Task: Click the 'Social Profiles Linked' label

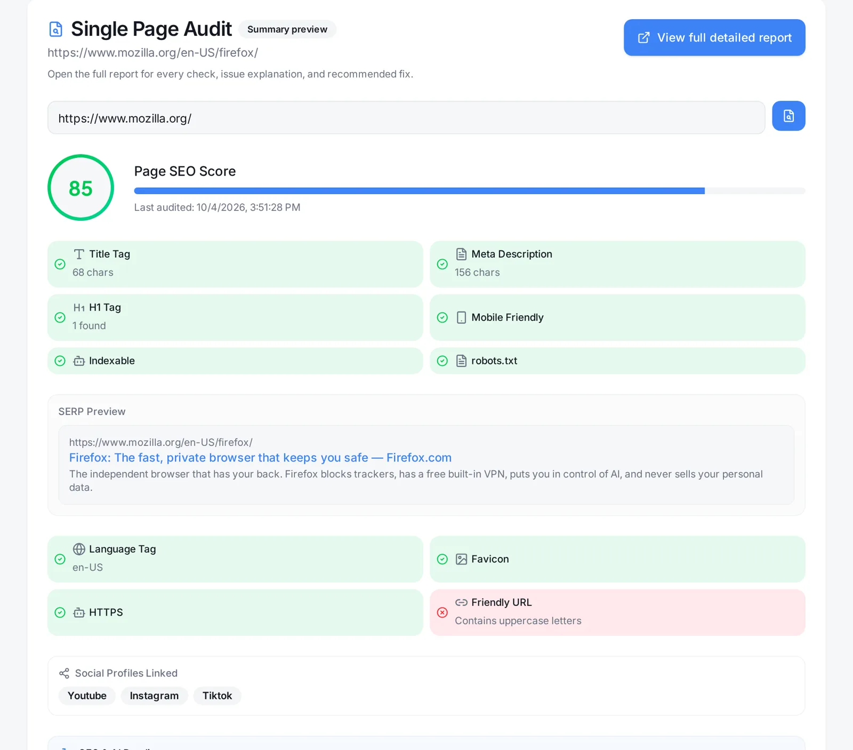Action: tap(126, 673)
